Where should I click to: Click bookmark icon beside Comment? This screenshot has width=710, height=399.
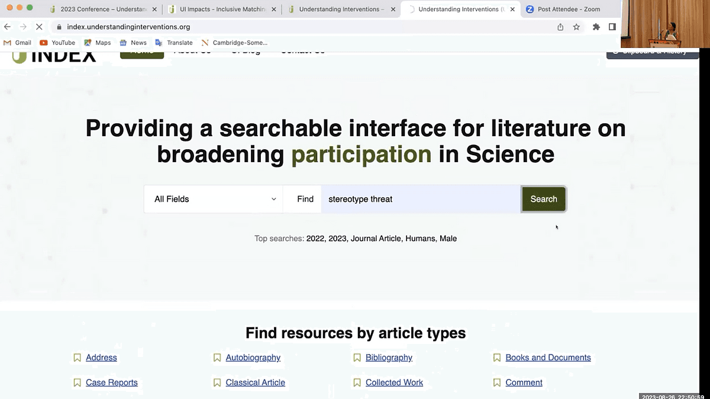coord(497,382)
